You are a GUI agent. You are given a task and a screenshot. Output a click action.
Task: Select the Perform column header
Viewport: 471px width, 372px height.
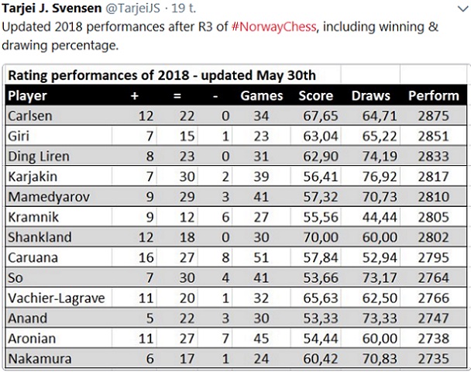[433, 95]
